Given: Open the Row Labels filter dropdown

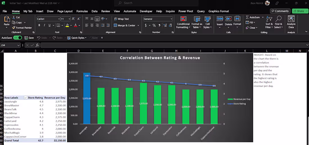Looking at the screenshot, I should click(x=25, y=98).
